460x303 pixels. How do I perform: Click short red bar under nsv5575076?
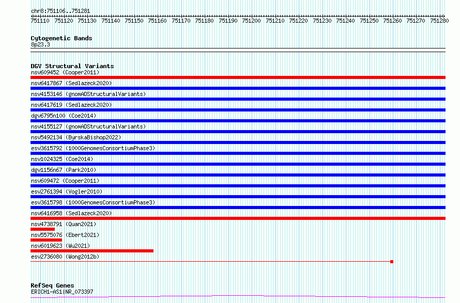[x=46, y=240]
